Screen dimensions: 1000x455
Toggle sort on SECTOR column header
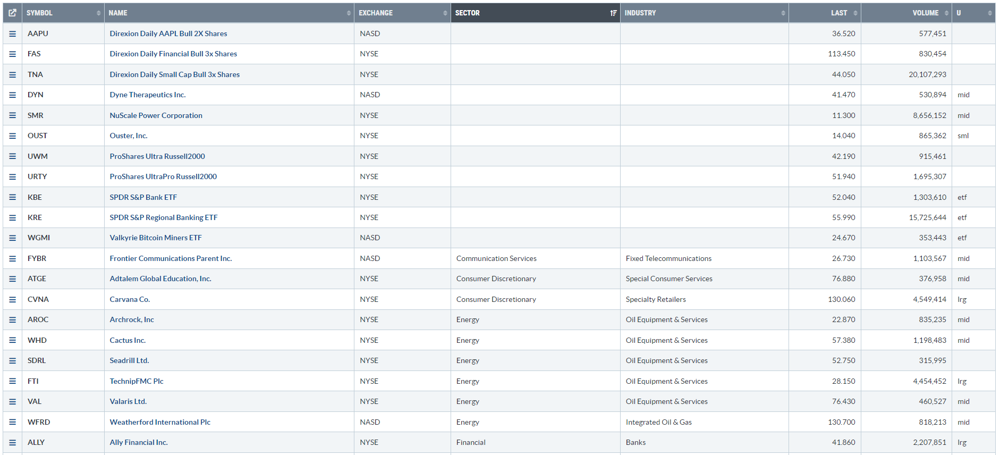tap(536, 13)
